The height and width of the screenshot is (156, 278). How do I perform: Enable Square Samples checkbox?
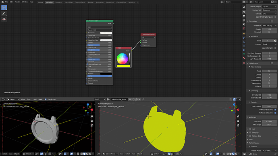(275, 48)
